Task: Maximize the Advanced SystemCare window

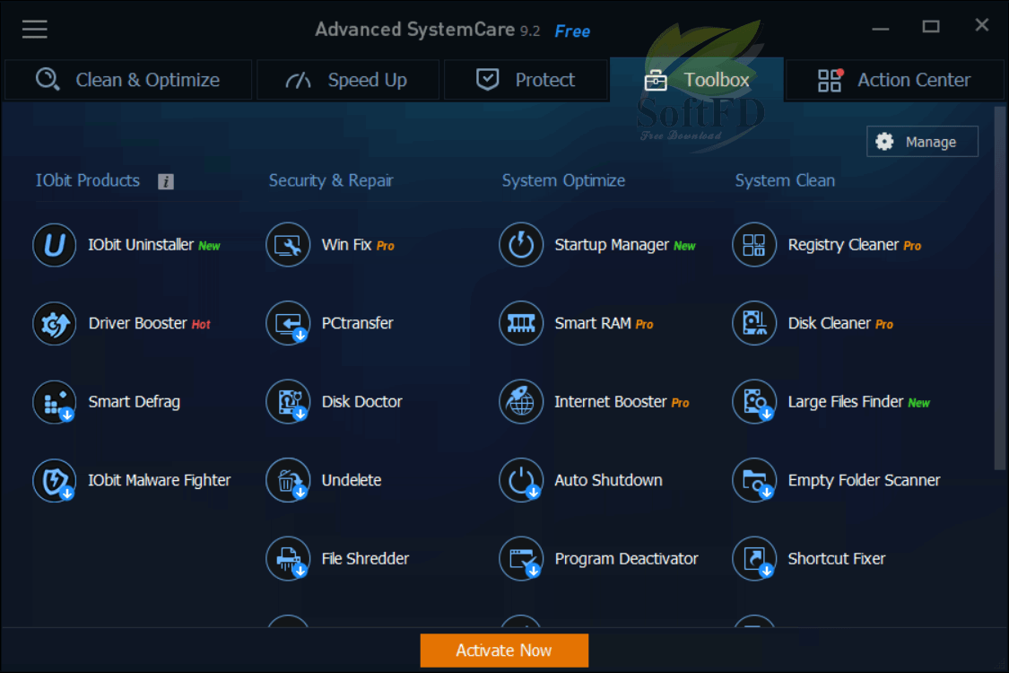Action: point(930,26)
